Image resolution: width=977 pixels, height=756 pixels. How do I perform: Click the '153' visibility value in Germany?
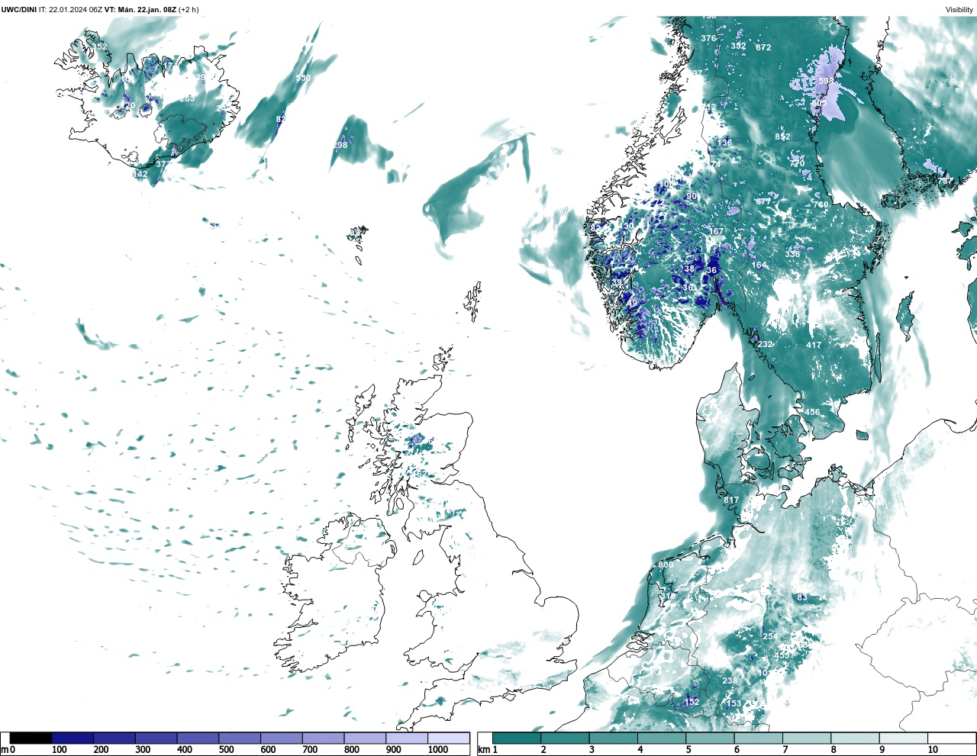click(x=734, y=703)
